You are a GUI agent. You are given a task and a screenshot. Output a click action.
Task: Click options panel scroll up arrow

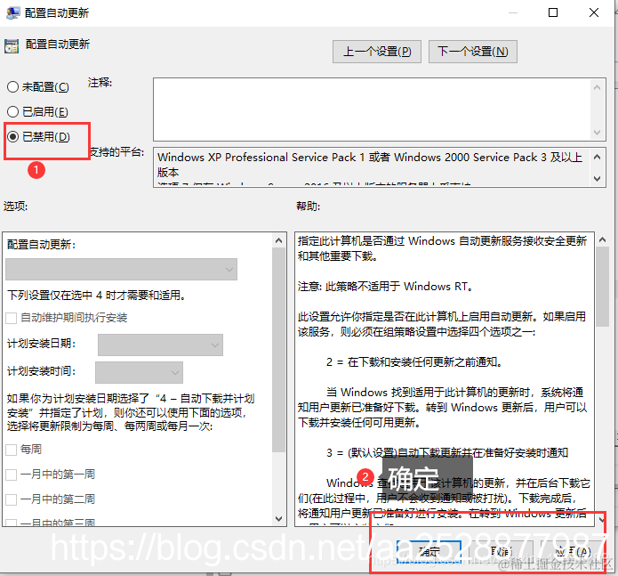(278, 240)
